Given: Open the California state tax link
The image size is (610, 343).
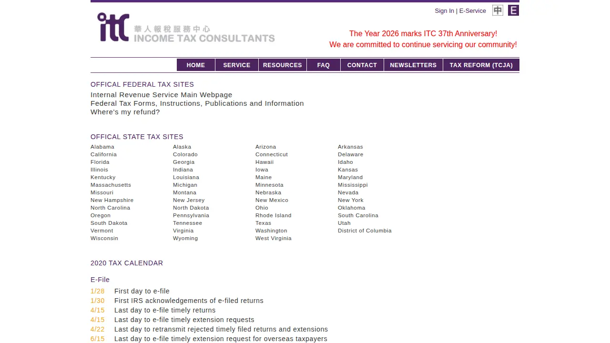Looking at the screenshot, I should pos(103,154).
